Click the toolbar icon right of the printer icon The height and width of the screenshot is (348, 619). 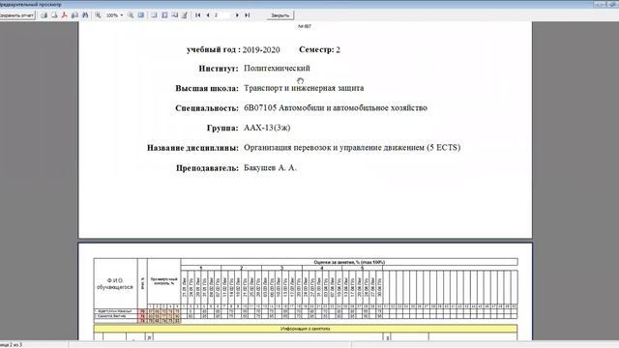tap(54, 15)
